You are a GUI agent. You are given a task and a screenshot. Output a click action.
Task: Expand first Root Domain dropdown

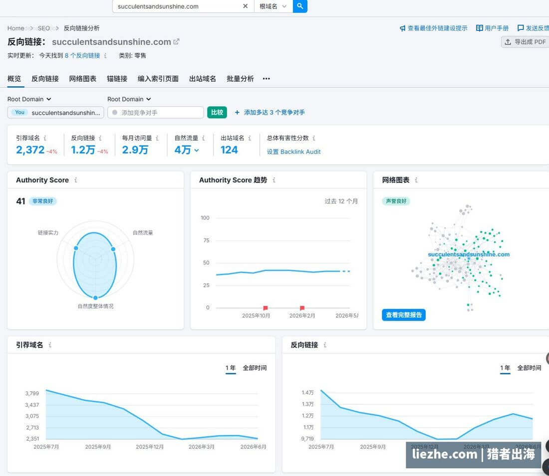(29, 99)
